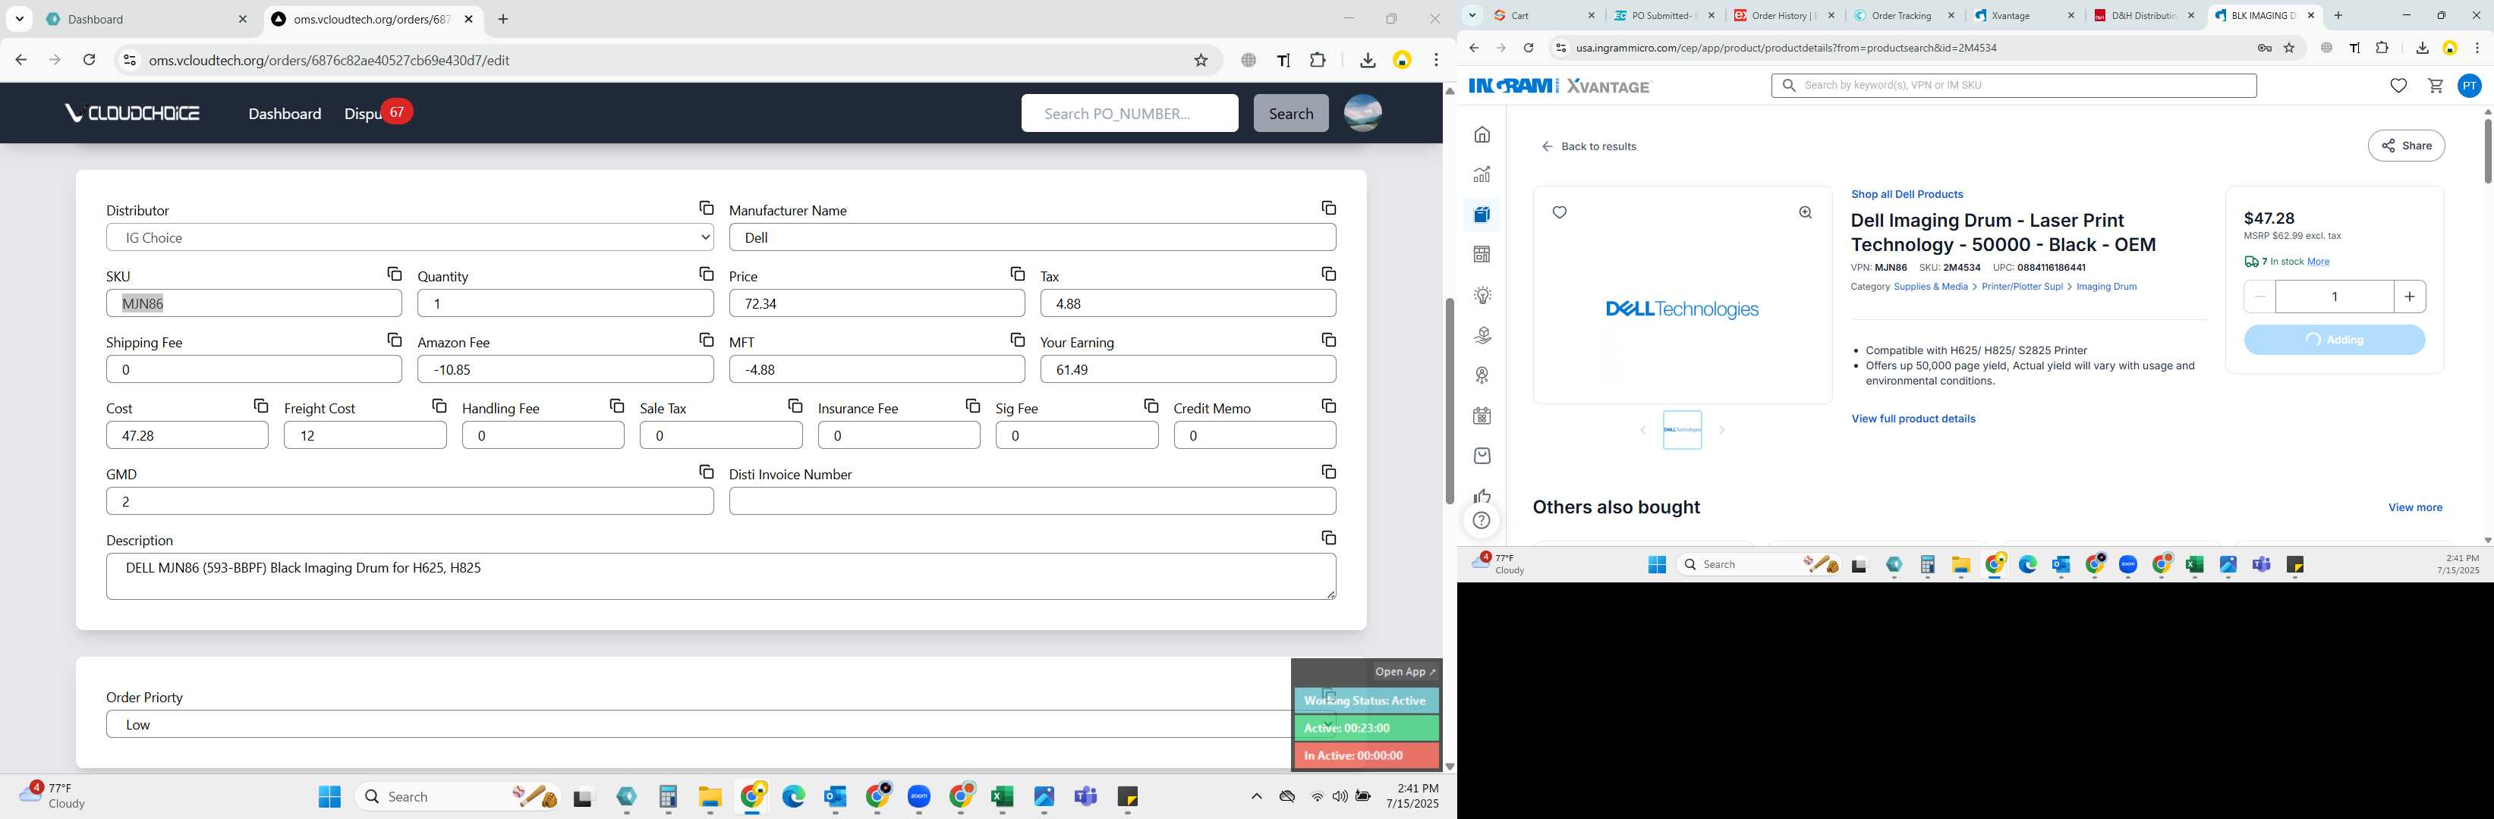Decrease quantity with the minus stepper
Image resolution: width=2494 pixels, height=819 pixels.
click(x=2259, y=297)
